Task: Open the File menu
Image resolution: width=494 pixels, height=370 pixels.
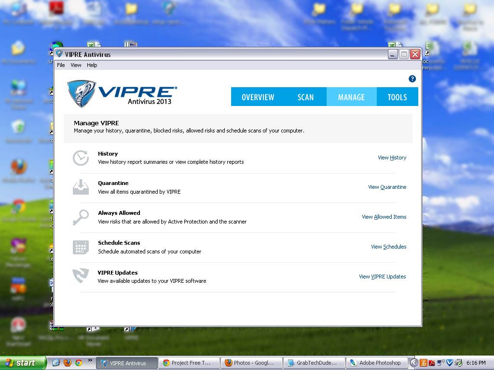Action: click(x=61, y=65)
